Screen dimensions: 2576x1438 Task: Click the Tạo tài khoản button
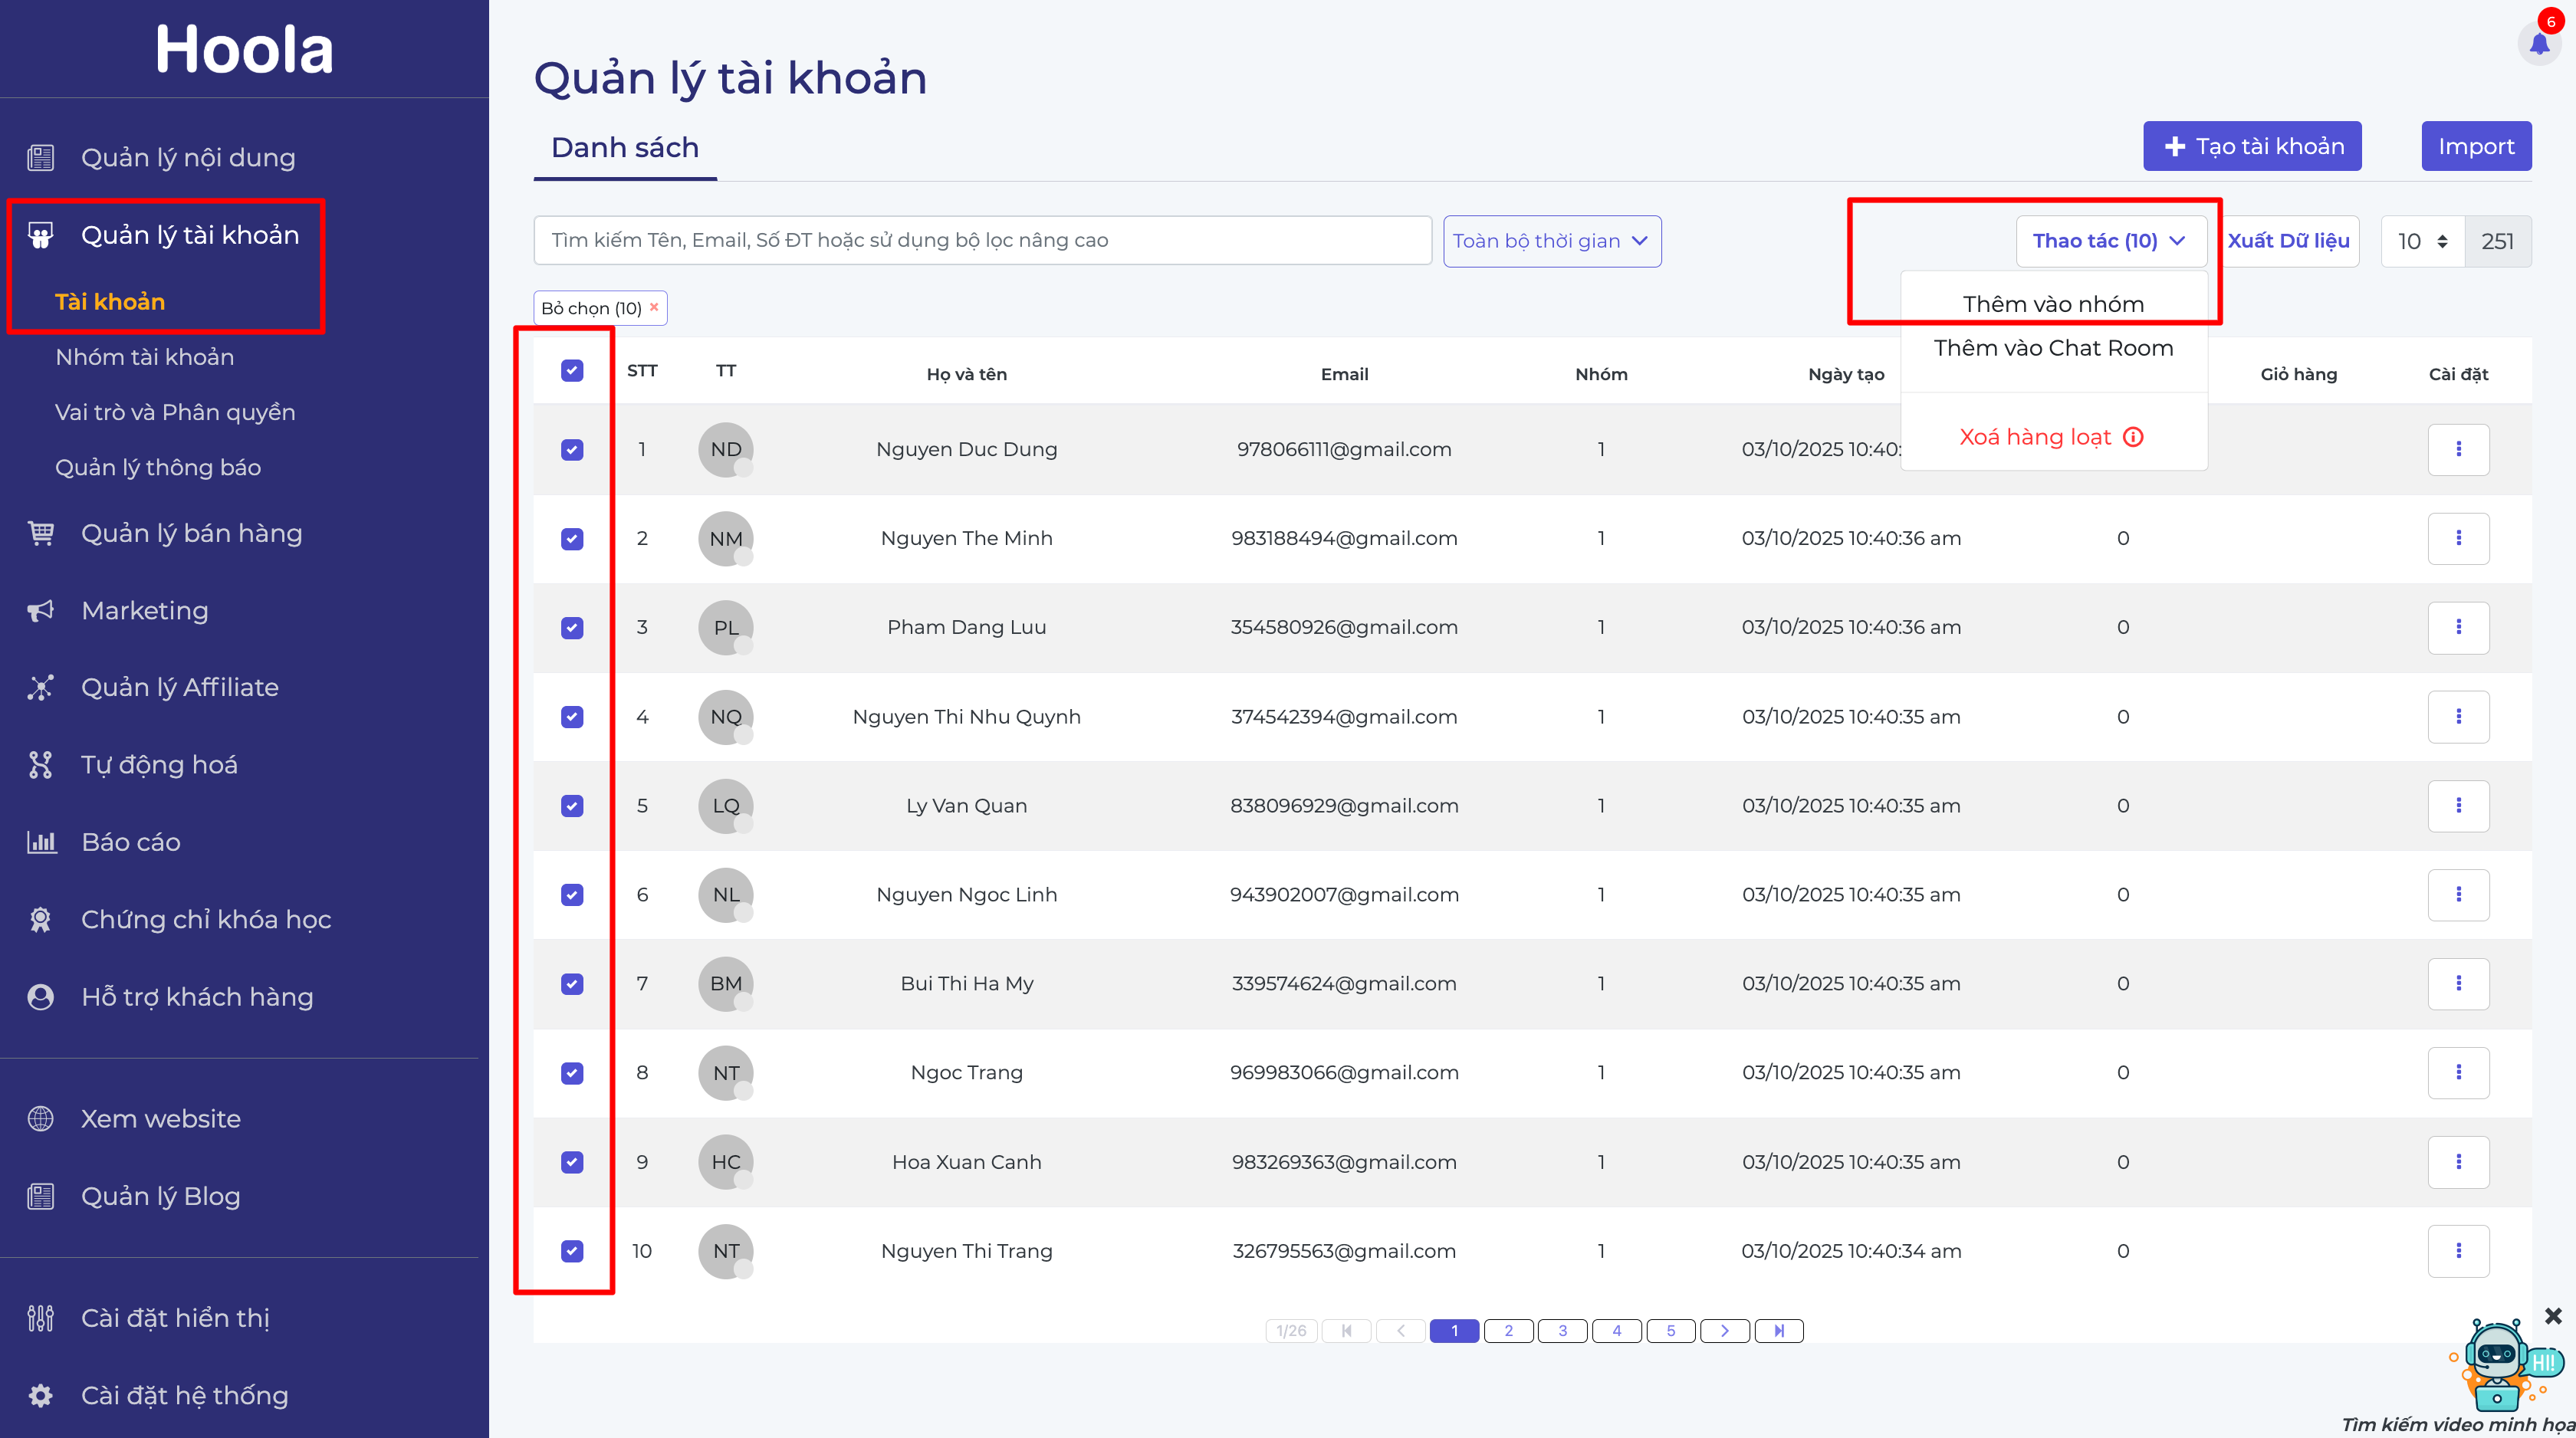[x=2252, y=146]
